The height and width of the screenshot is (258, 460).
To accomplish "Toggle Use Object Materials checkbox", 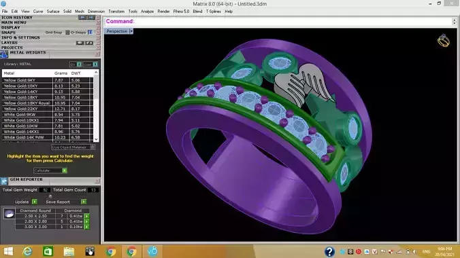I will (x=92, y=147).
